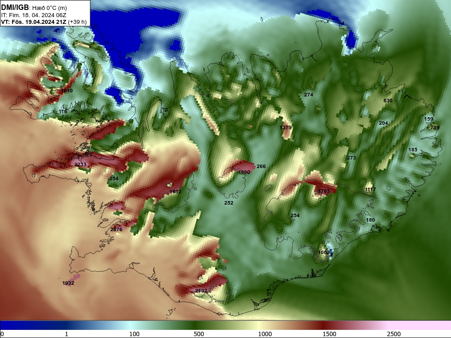Click the 2500 tick on the color scale
451x338 pixels.
coord(394,334)
